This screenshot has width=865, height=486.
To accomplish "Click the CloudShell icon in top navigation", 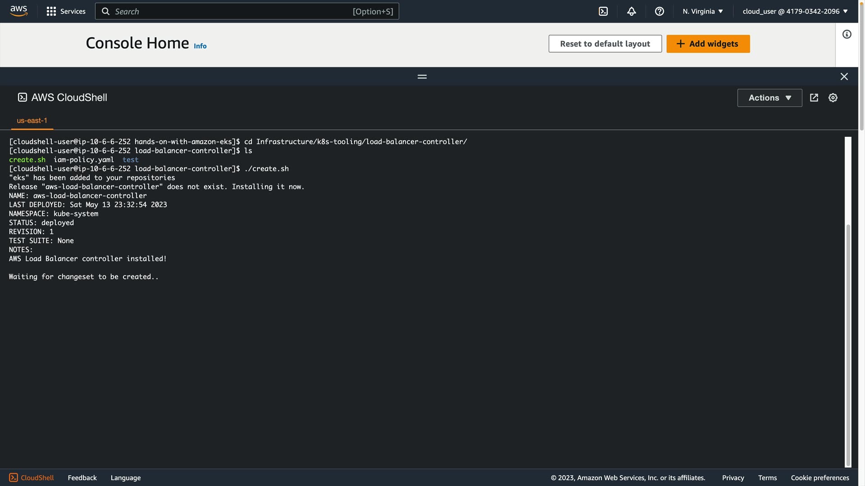I will coord(603,11).
